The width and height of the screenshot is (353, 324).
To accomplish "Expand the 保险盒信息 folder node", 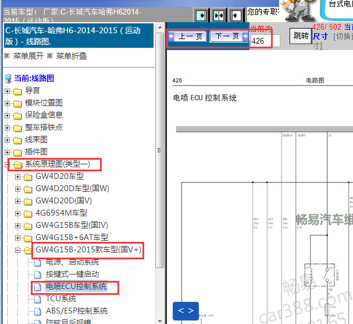I will [x=7, y=115].
